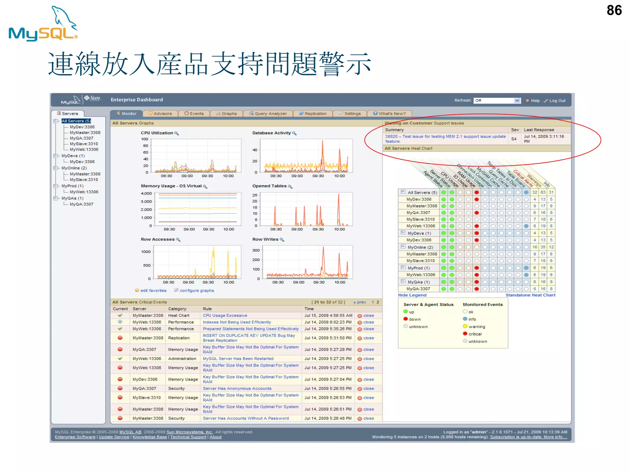
Task: Open Standalone Heat Chart link
Action: tap(530, 295)
